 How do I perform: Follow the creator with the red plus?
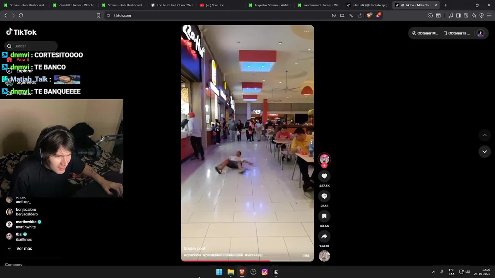coord(324,165)
